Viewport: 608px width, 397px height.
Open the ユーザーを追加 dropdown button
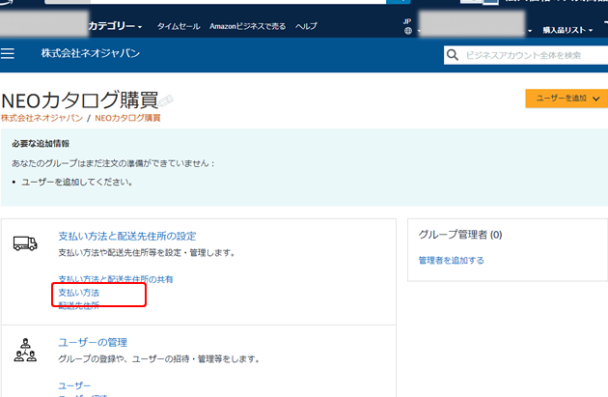point(567,99)
